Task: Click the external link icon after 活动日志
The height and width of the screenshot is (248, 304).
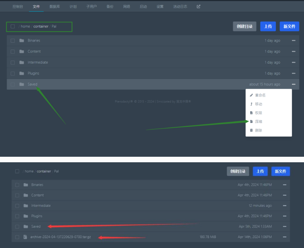Action: pyautogui.click(x=198, y=6)
